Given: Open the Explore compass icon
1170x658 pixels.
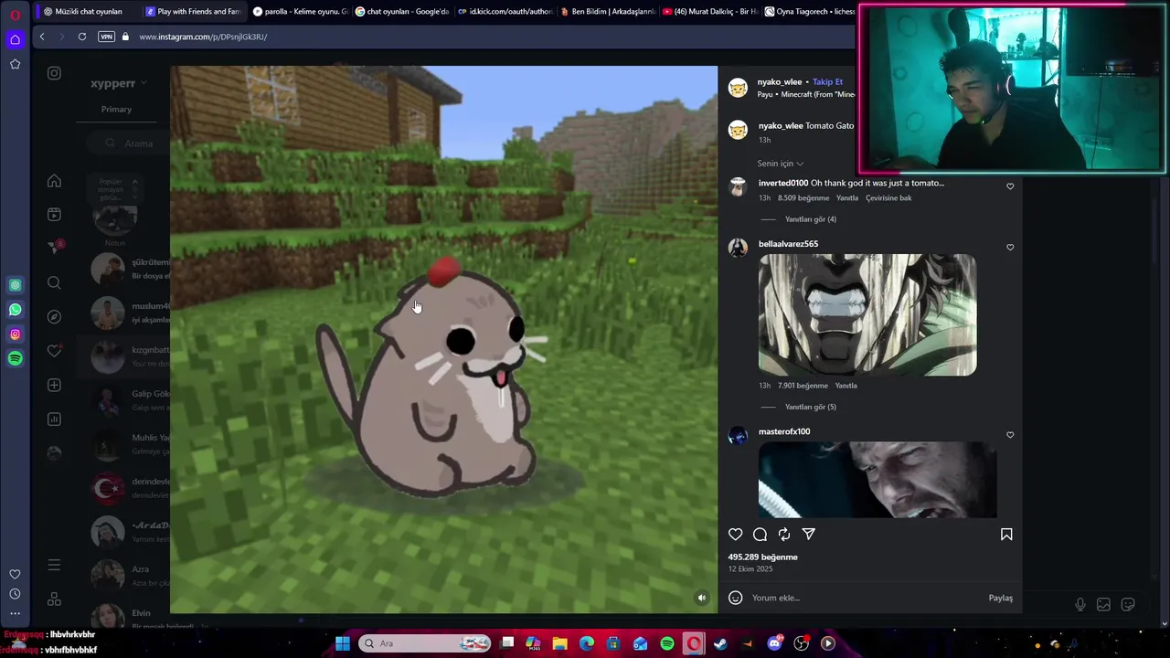Looking at the screenshot, I should (x=54, y=317).
